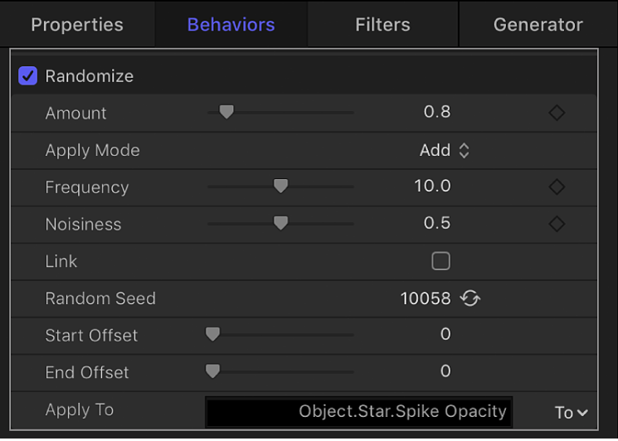Click the Amount slider handle
The width and height of the screenshot is (618, 441).
pos(226,113)
